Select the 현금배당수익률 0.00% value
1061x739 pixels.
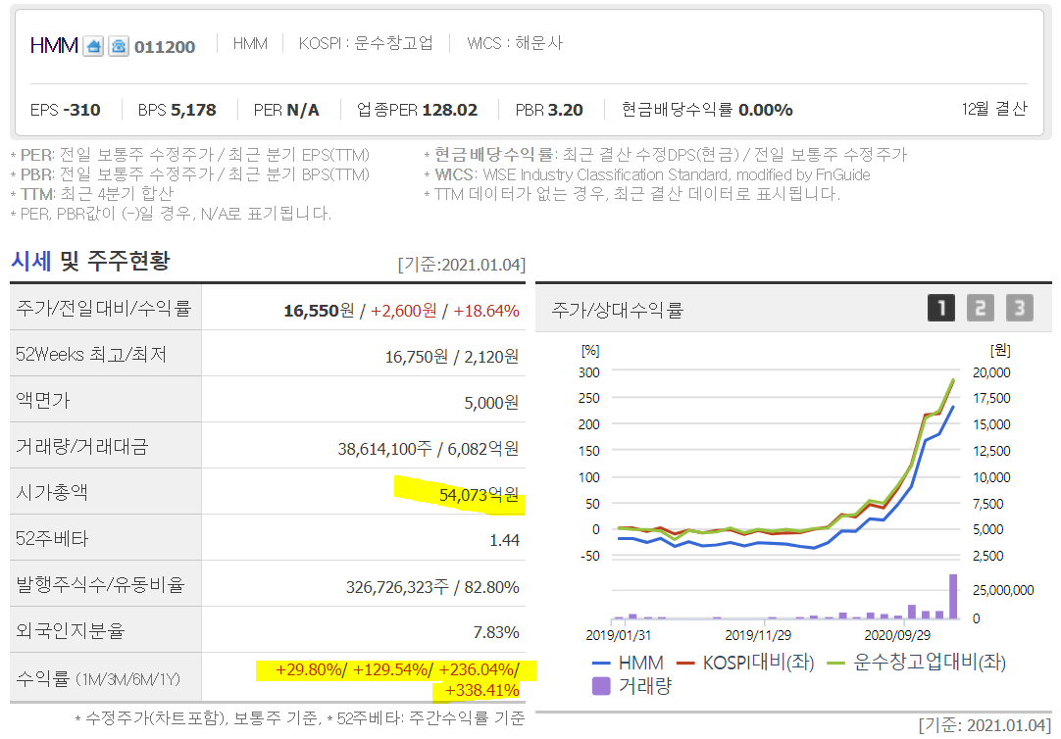707,110
